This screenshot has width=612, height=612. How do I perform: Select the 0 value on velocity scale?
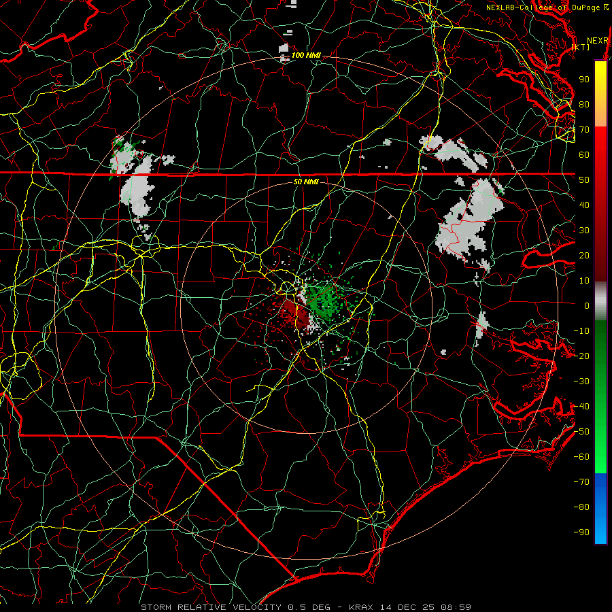[x=587, y=306]
